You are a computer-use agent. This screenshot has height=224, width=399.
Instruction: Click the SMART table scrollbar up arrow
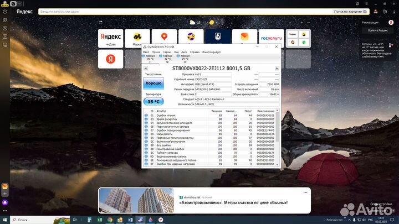[x=277, y=111]
